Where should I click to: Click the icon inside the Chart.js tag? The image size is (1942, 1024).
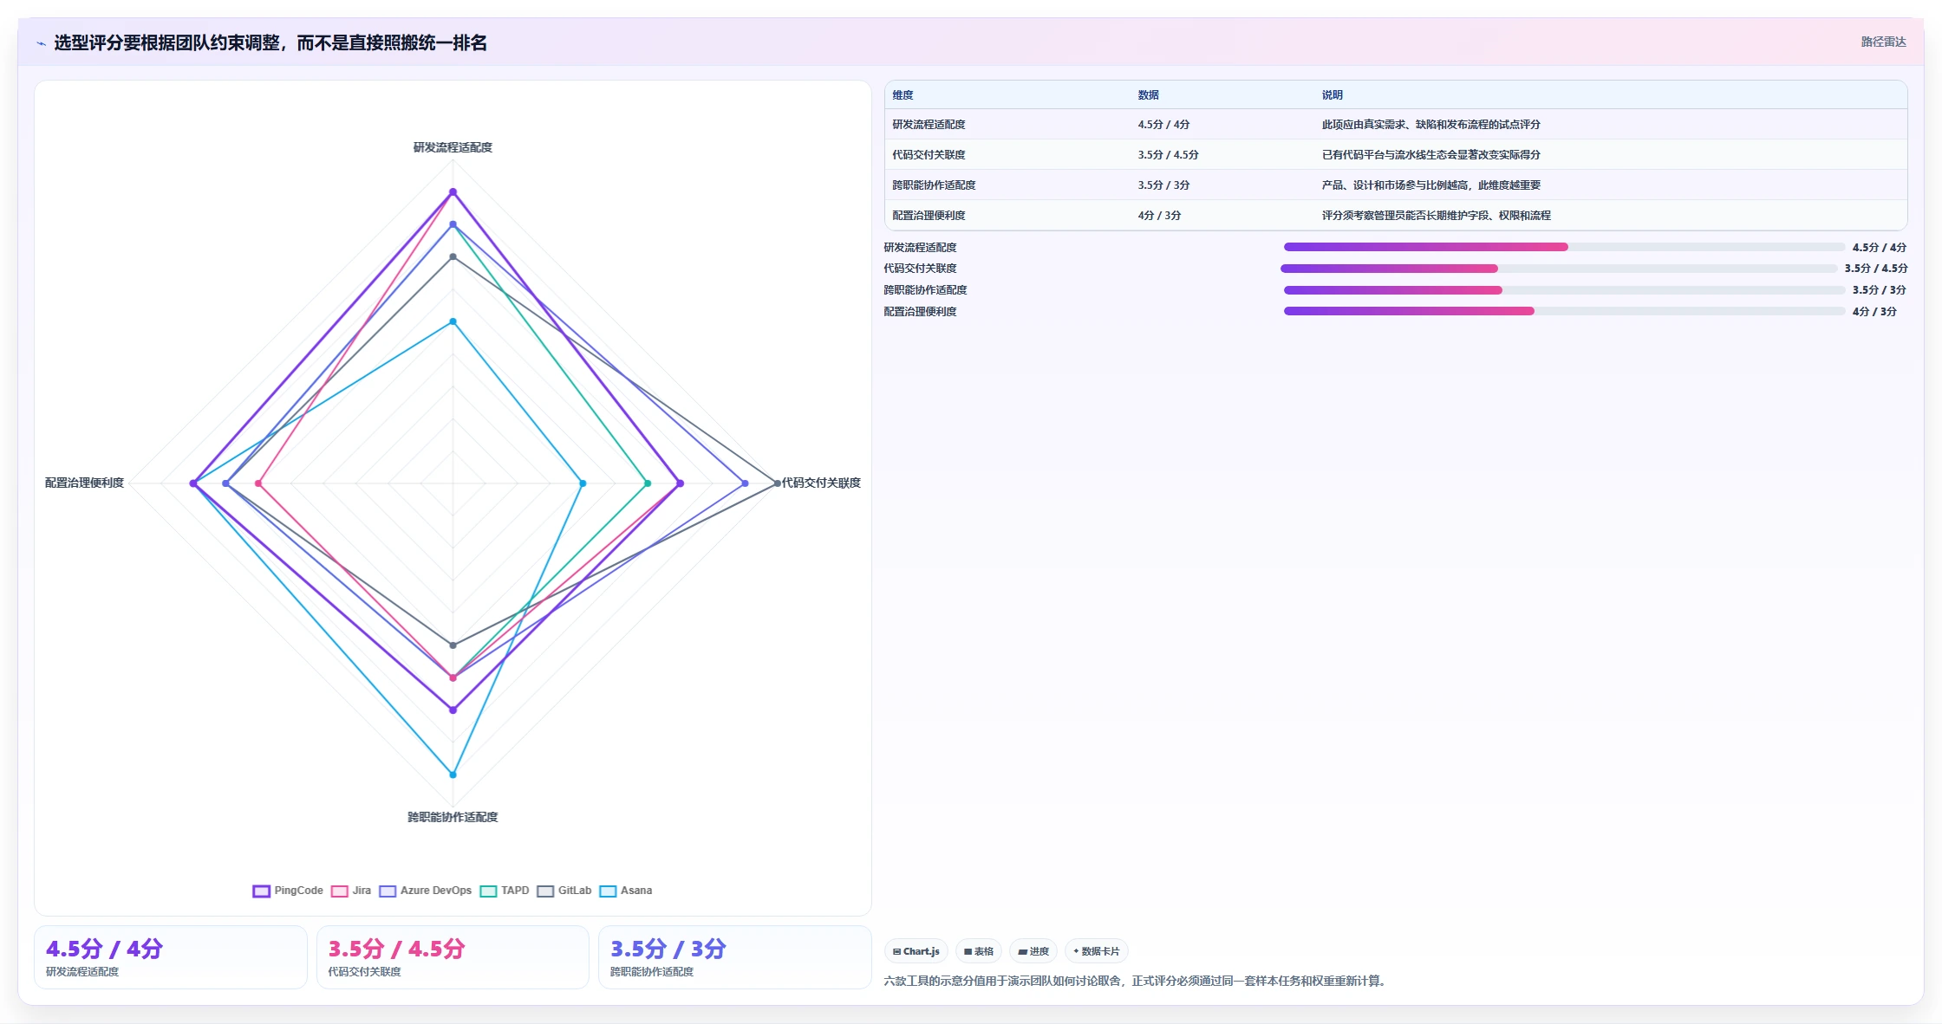(896, 951)
